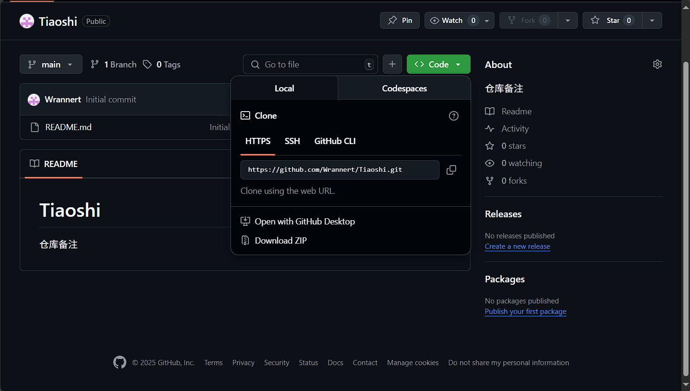Expand the Star options dropdown arrow

652,20
